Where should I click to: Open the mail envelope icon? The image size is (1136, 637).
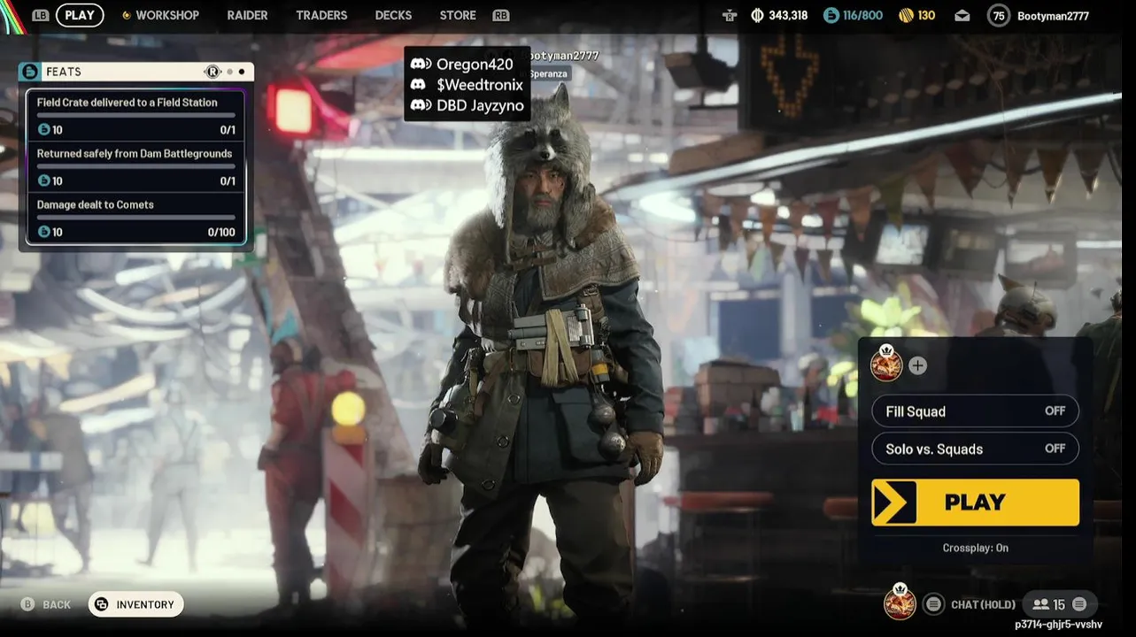click(962, 15)
